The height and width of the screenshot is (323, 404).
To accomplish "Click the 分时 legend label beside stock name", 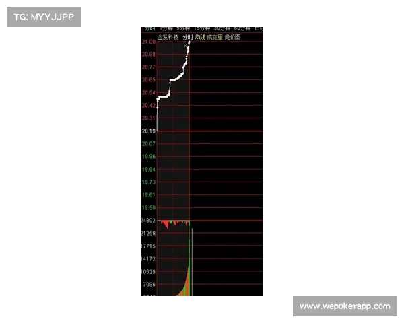I will (x=188, y=37).
